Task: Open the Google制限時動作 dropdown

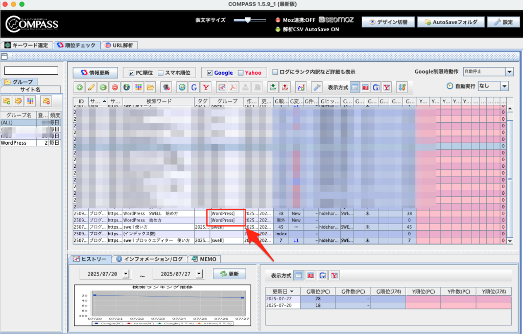Action: click(509, 72)
